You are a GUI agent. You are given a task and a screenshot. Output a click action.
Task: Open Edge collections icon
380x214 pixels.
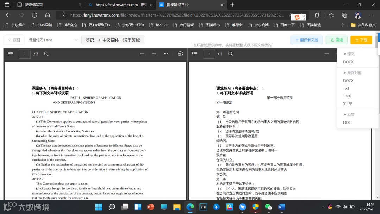[x=344, y=15]
